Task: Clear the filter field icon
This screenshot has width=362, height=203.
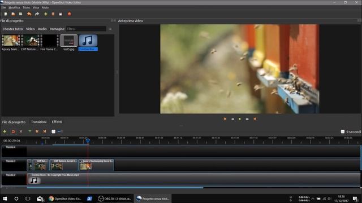Action: [x=110, y=29]
